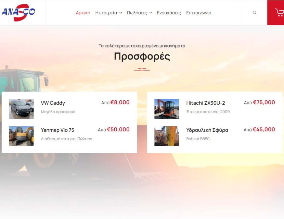
Task: Open the Η εταιρεία menu
Action: (106, 13)
